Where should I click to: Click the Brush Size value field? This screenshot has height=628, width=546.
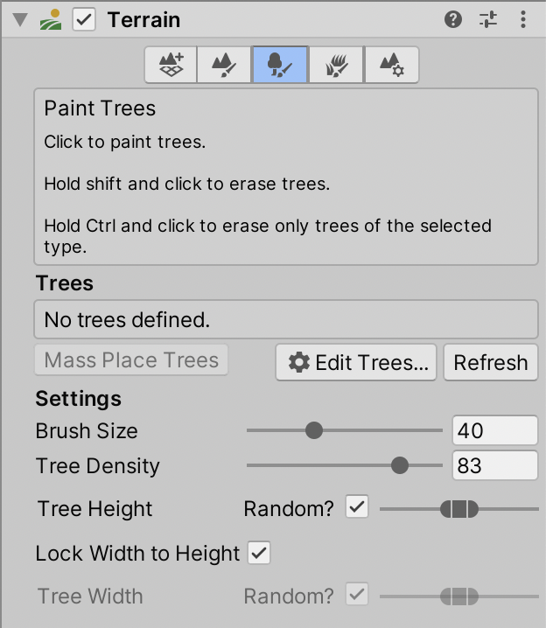[x=494, y=430]
